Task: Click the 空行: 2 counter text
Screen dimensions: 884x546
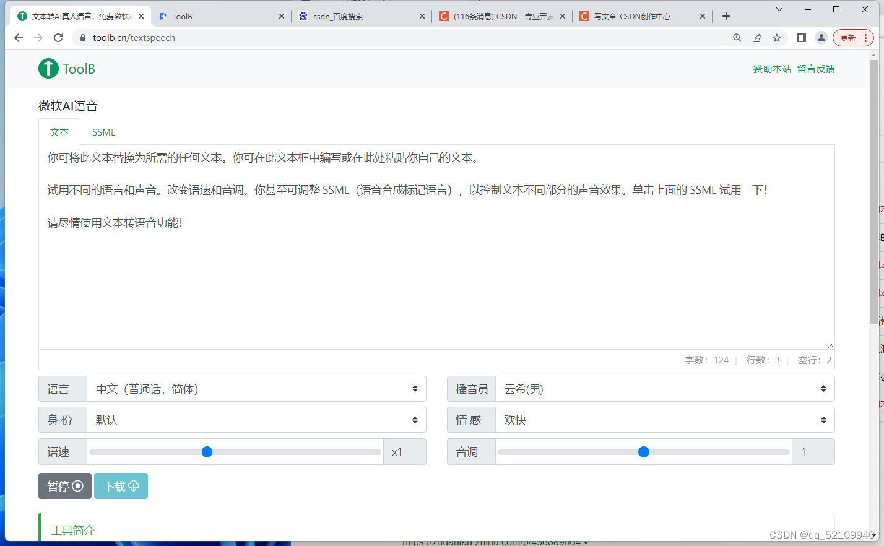Action: tap(815, 360)
